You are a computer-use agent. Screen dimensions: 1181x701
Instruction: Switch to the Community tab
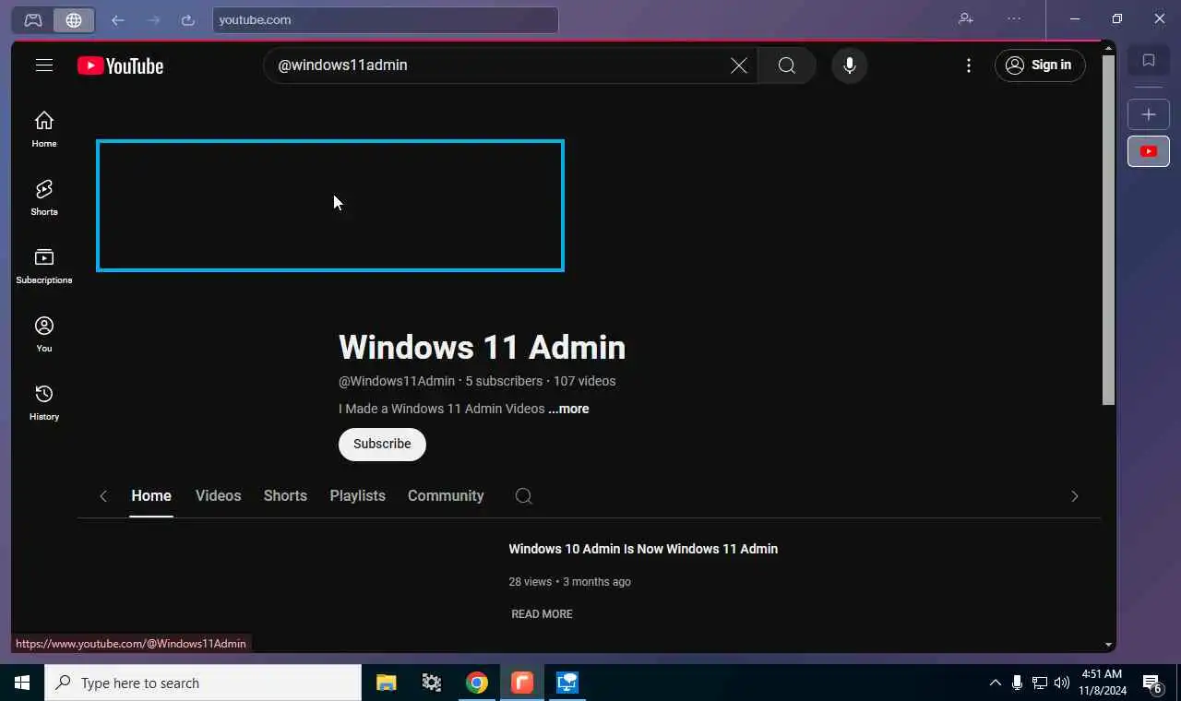(446, 496)
